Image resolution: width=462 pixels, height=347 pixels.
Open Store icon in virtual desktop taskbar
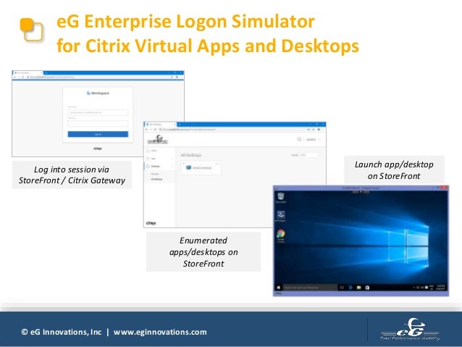click(367, 287)
